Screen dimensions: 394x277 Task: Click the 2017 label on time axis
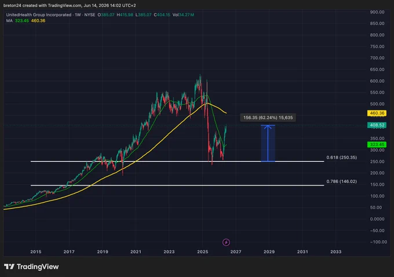69,252
